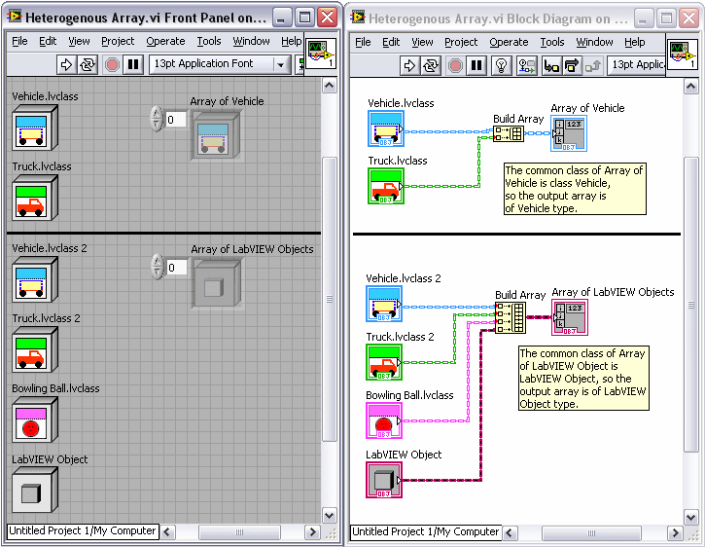The image size is (705, 547).
Task: Open File menu in Front Panel window
Action: click(19, 42)
